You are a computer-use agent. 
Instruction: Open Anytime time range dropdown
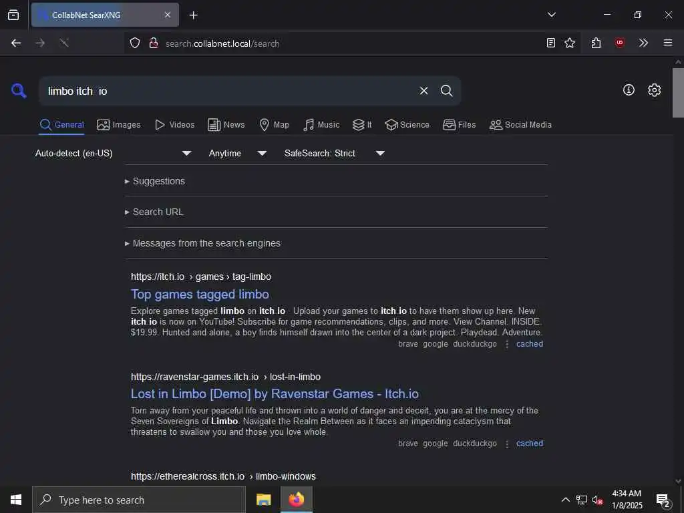237,153
